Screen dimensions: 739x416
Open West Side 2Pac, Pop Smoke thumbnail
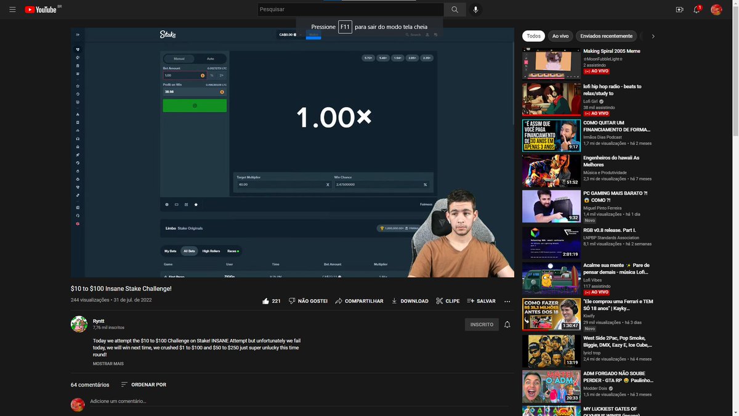[x=551, y=351]
